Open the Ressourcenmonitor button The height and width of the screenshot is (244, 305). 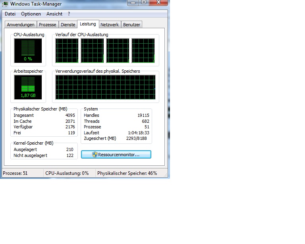tap(116, 155)
